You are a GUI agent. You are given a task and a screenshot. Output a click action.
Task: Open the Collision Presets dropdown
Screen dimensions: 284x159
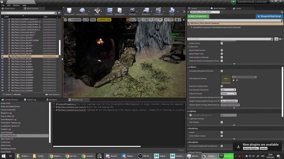coord(229,94)
